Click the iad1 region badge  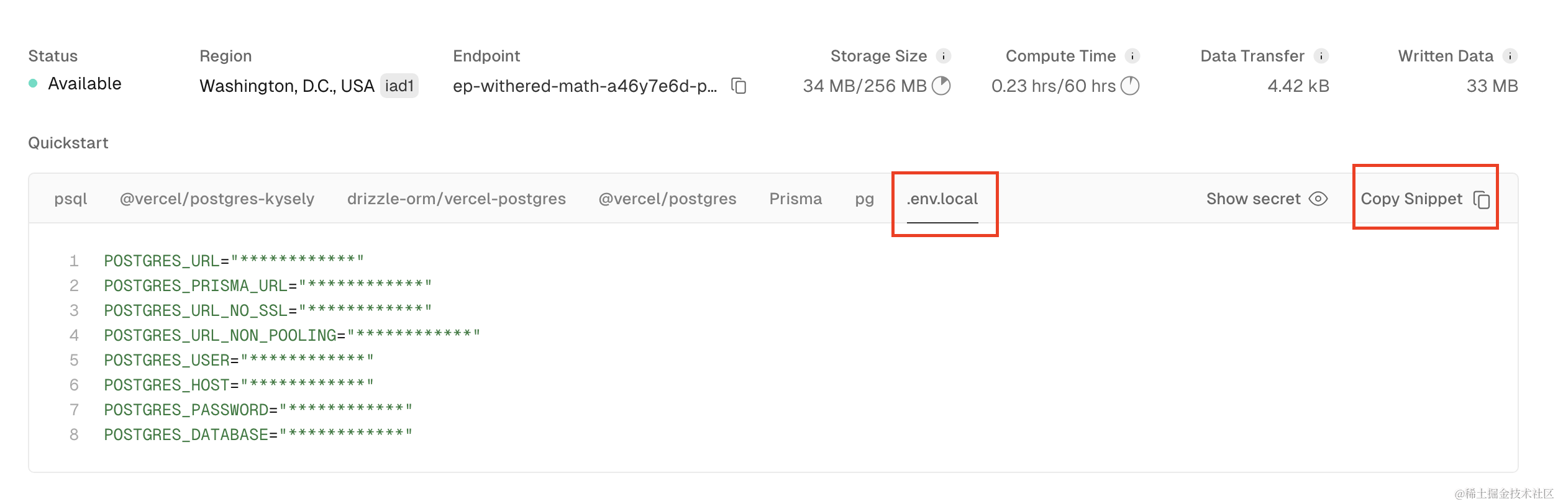pyautogui.click(x=399, y=86)
